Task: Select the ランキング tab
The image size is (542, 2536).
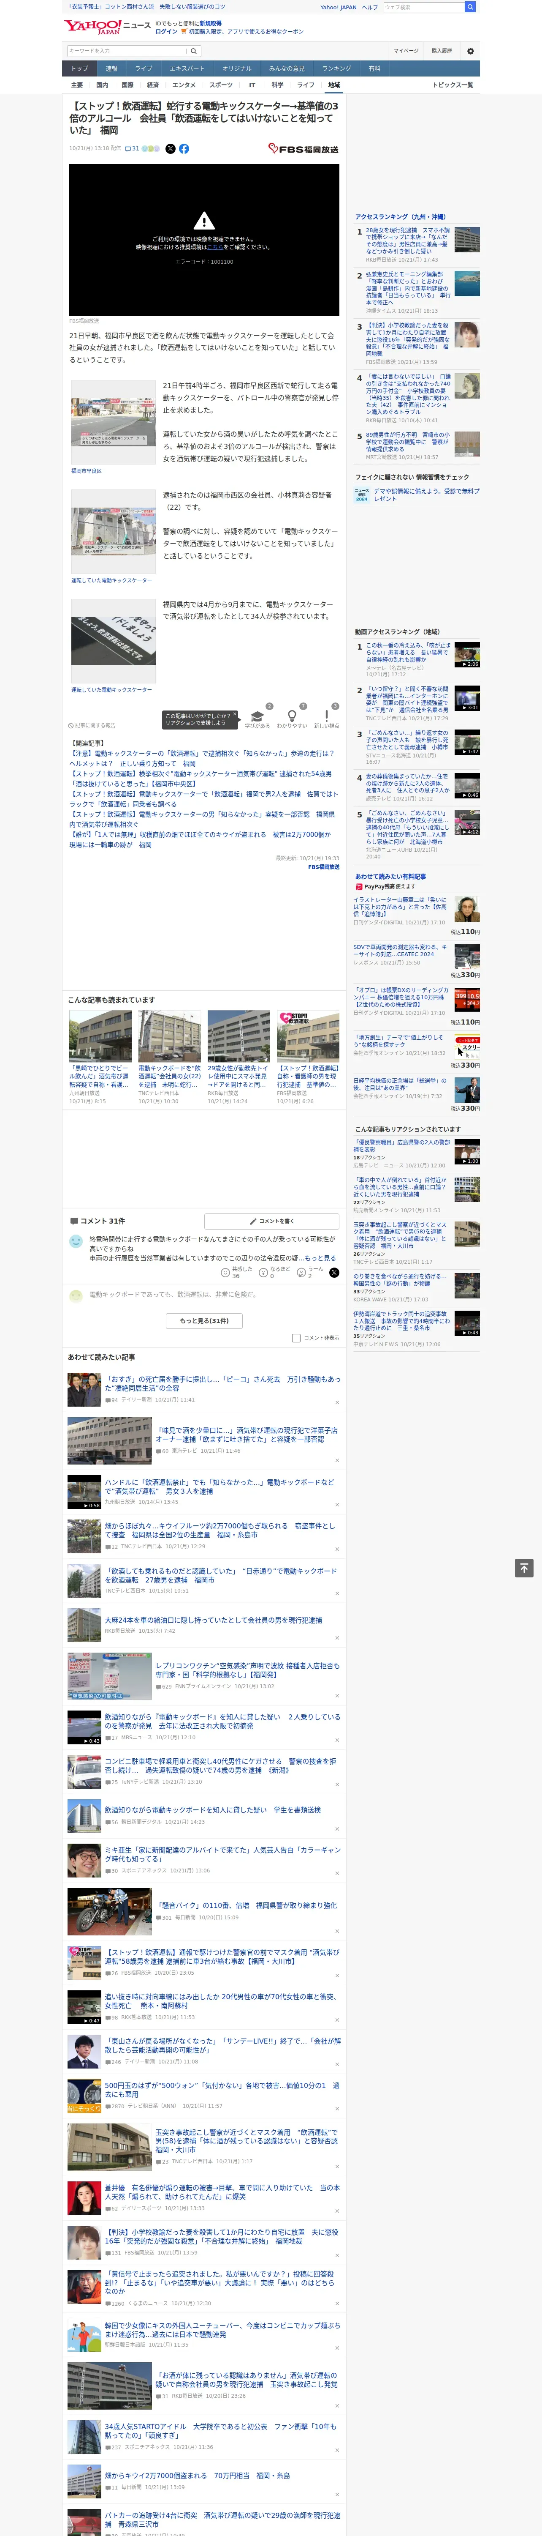Action: point(336,69)
